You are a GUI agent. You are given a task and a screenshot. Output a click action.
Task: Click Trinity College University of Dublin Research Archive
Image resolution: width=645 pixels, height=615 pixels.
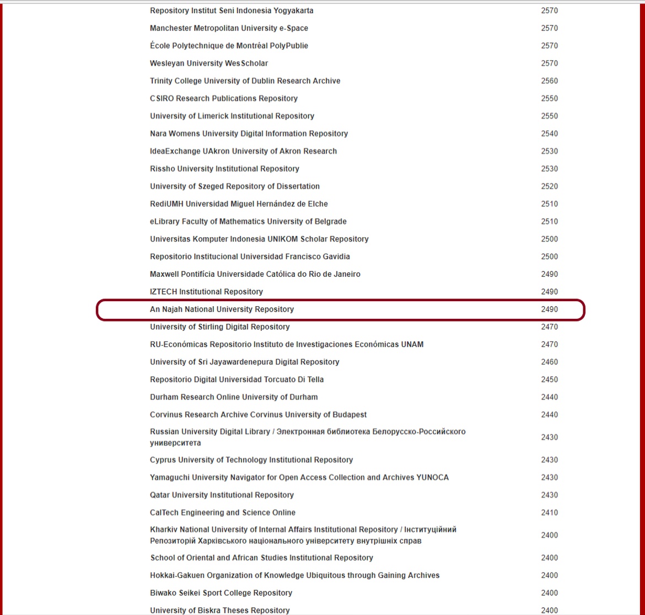pyautogui.click(x=245, y=81)
